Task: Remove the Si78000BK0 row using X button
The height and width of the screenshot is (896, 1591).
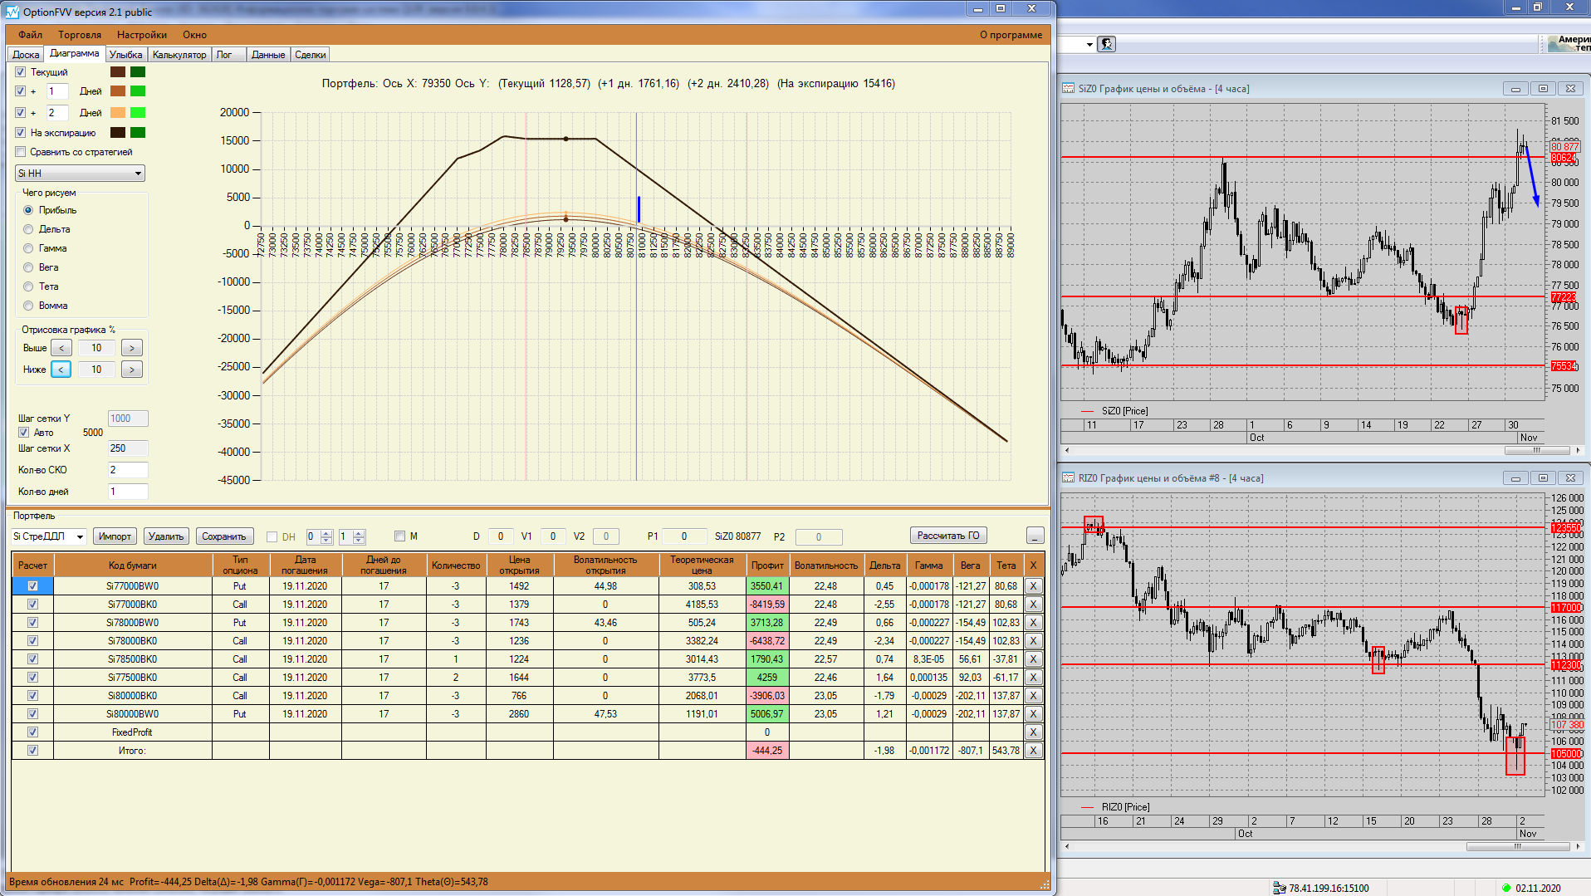Action: click(x=1033, y=641)
